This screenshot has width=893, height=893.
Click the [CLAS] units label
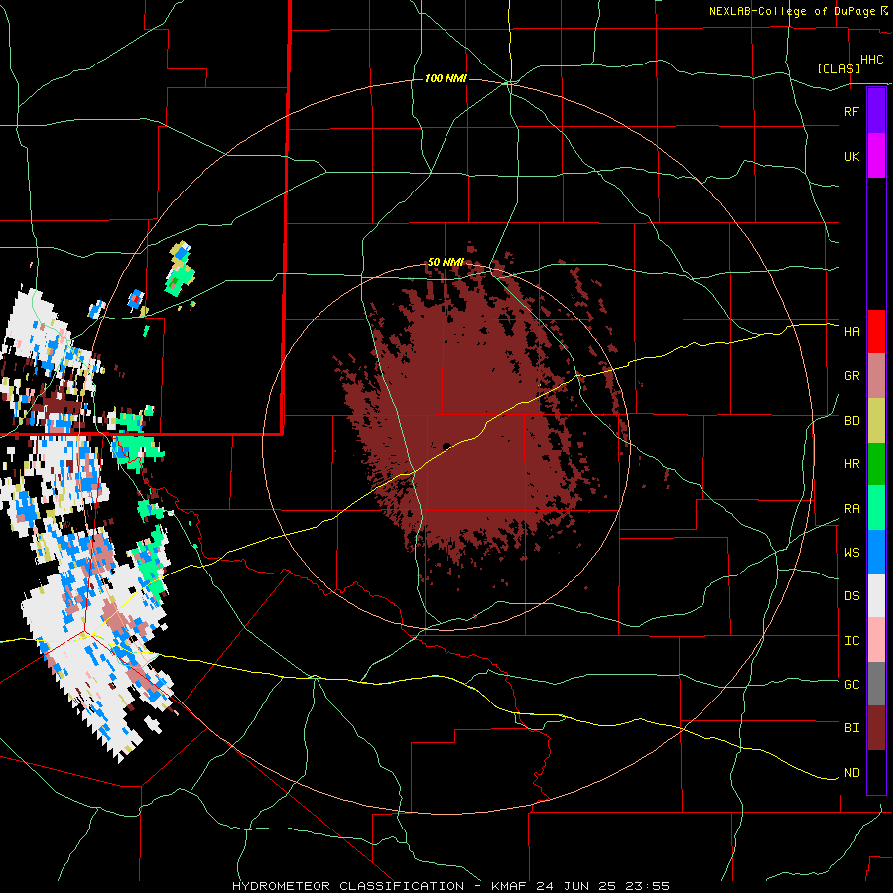[838, 68]
